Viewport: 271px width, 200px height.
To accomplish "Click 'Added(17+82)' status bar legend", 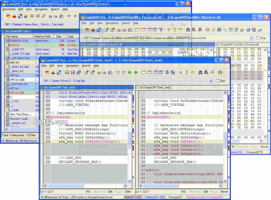I will coord(132,197).
